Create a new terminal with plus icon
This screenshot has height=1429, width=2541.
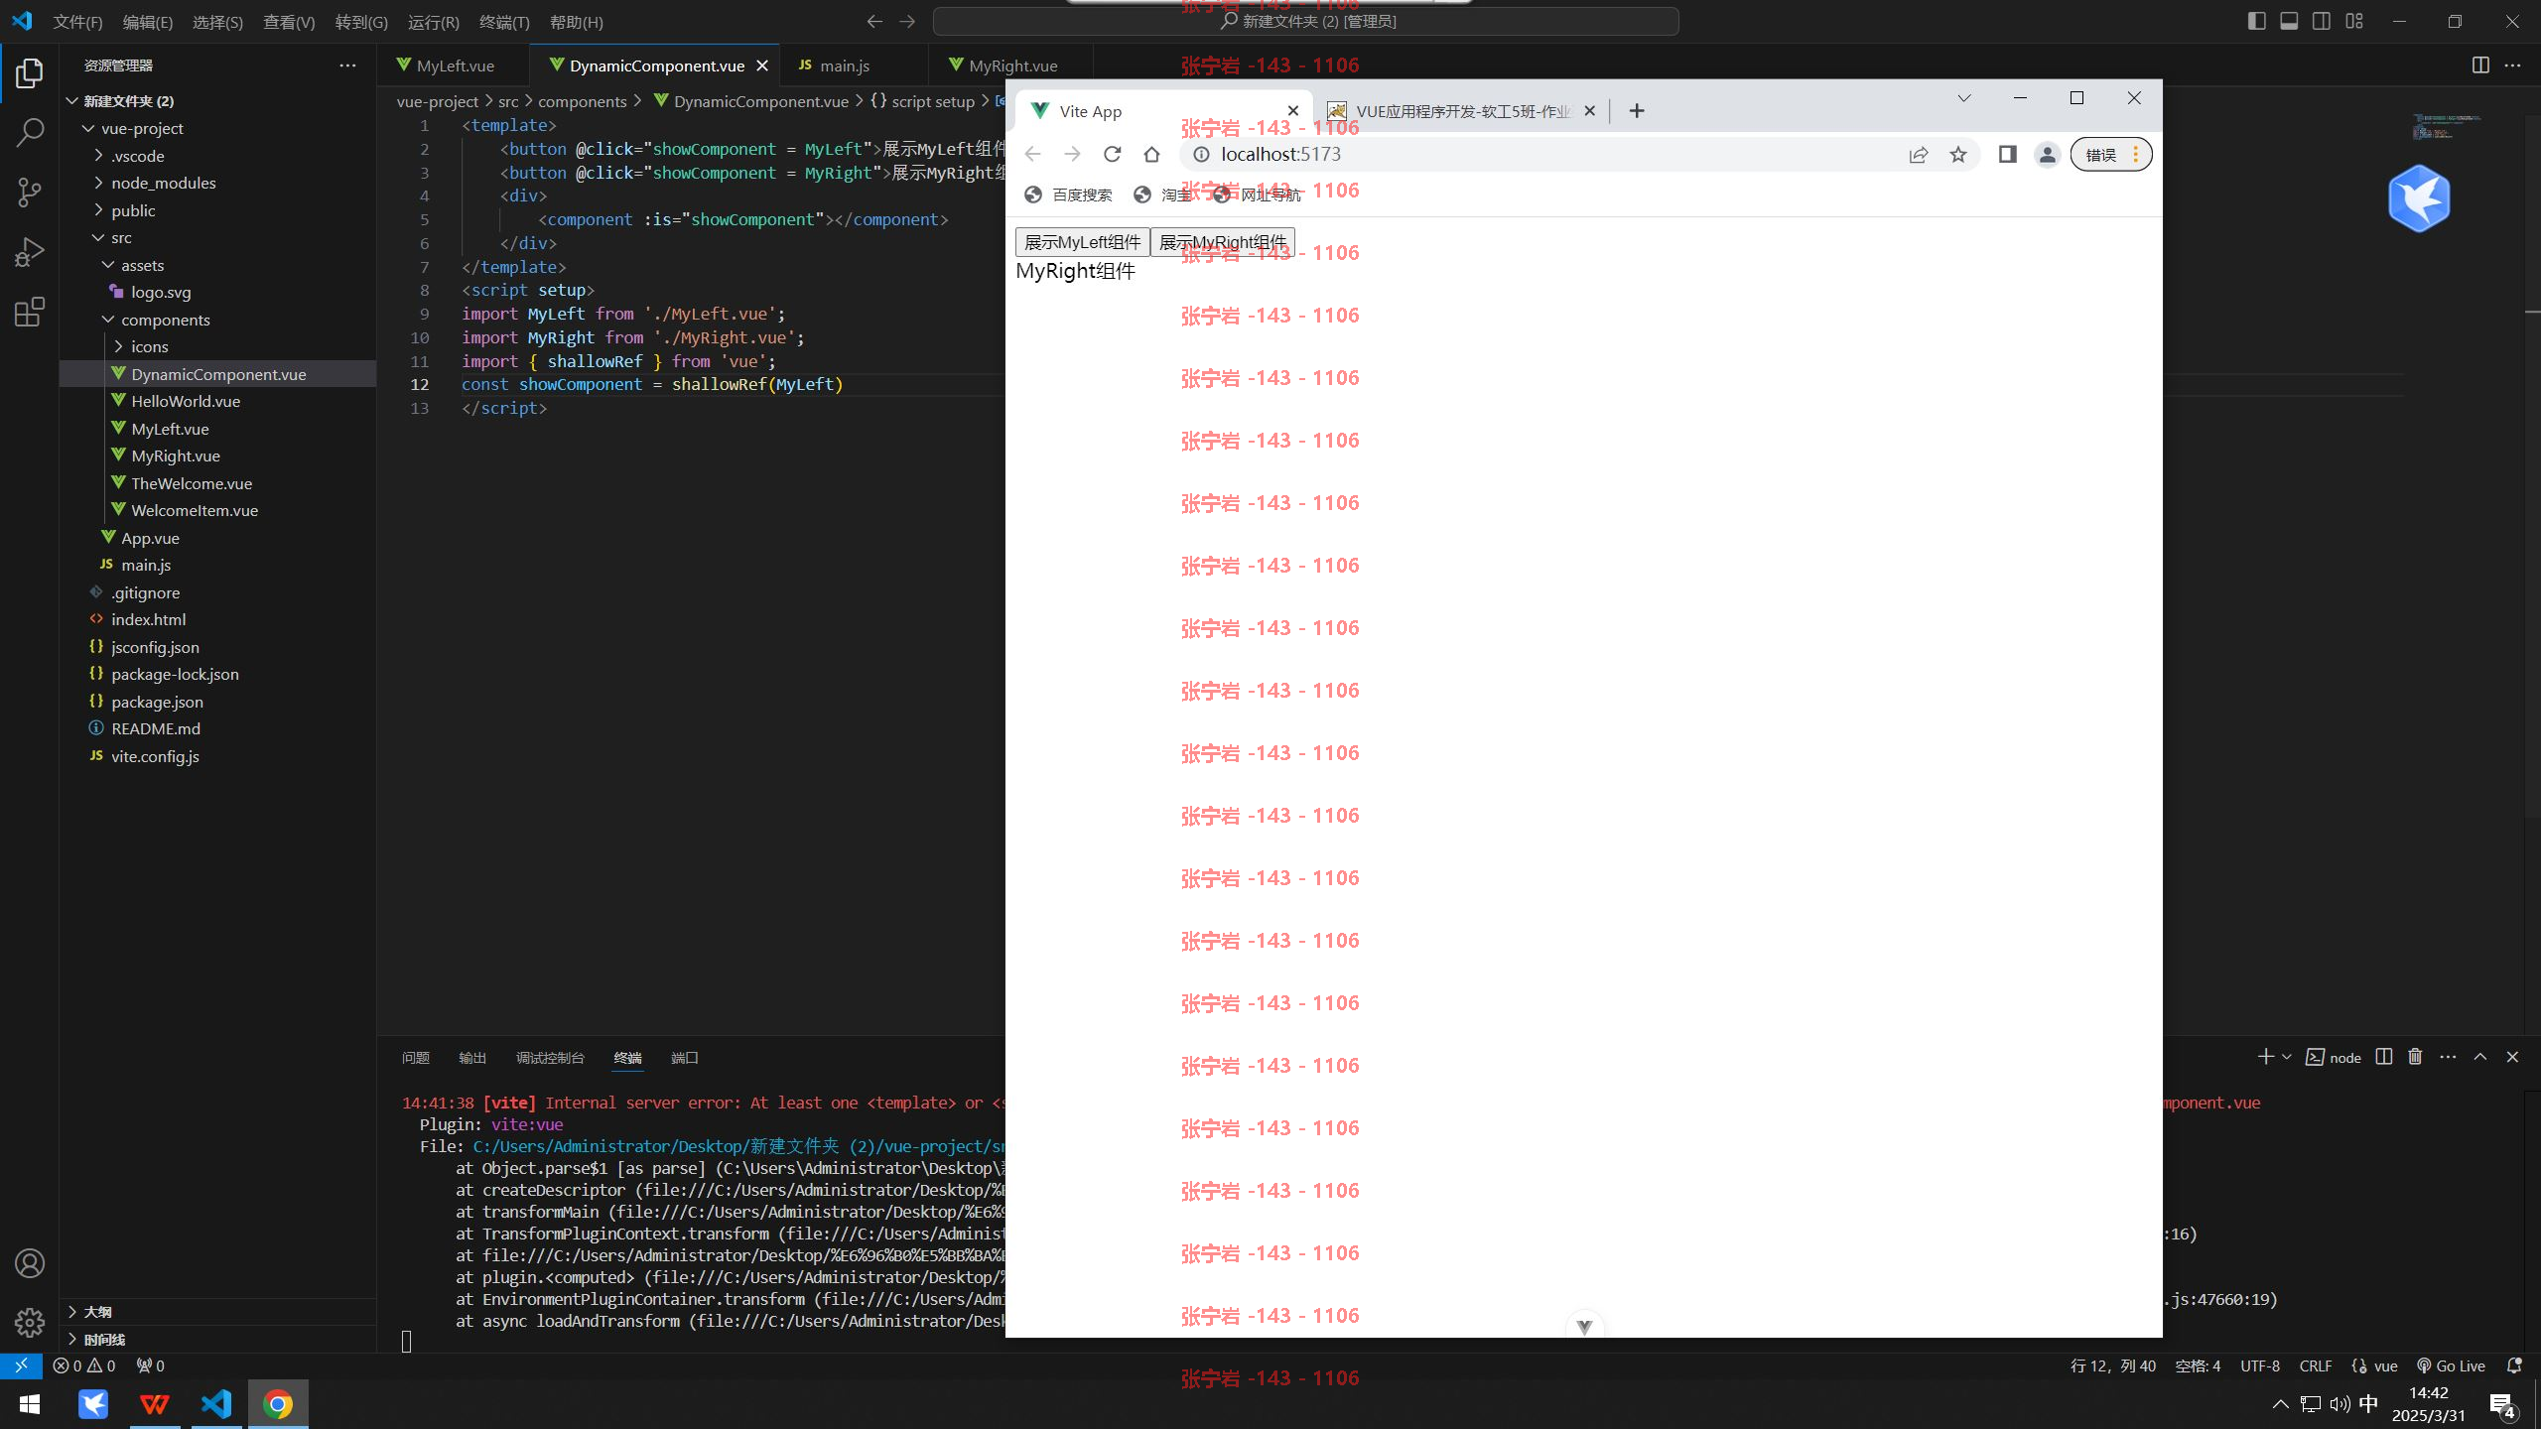(x=2265, y=1057)
